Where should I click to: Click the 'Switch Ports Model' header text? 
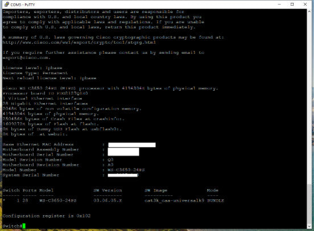28,191
